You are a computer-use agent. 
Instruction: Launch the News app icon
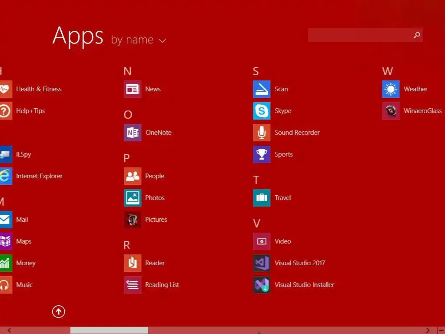133,89
